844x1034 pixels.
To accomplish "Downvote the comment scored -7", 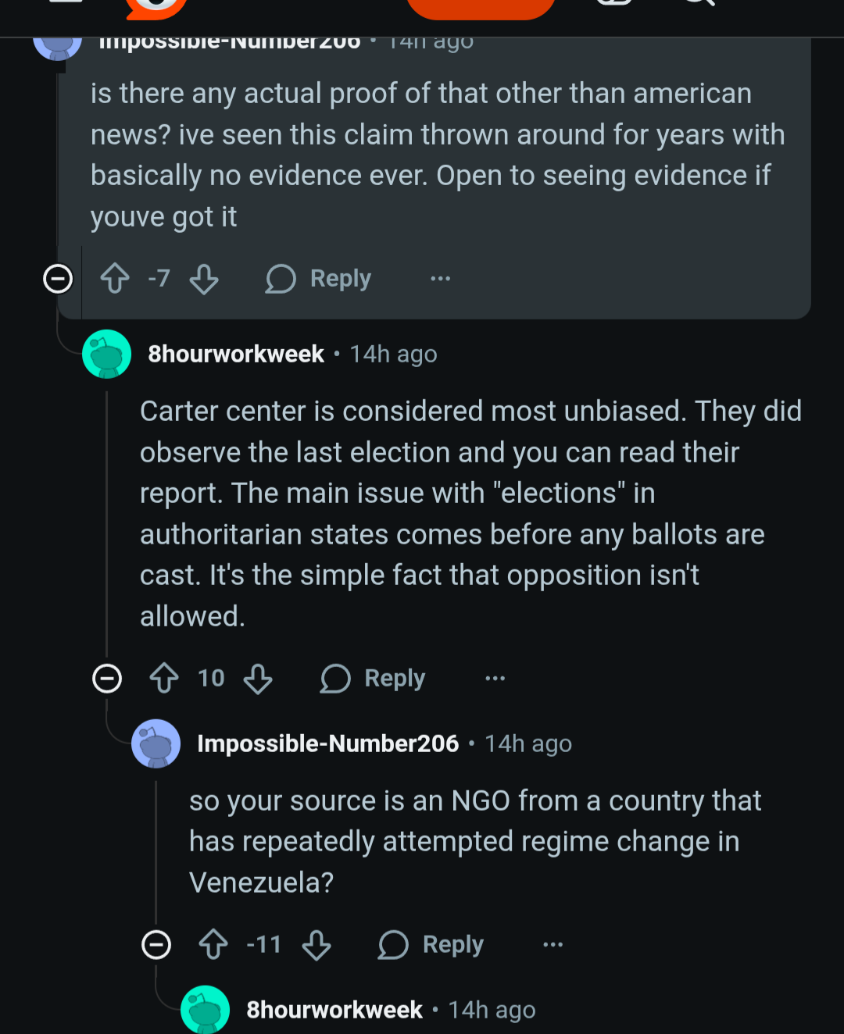I will (204, 279).
